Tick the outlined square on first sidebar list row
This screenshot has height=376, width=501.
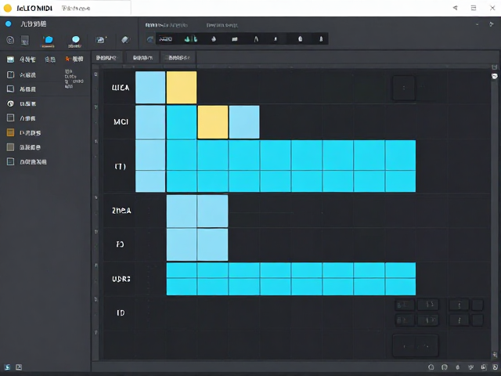(x=10, y=75)
